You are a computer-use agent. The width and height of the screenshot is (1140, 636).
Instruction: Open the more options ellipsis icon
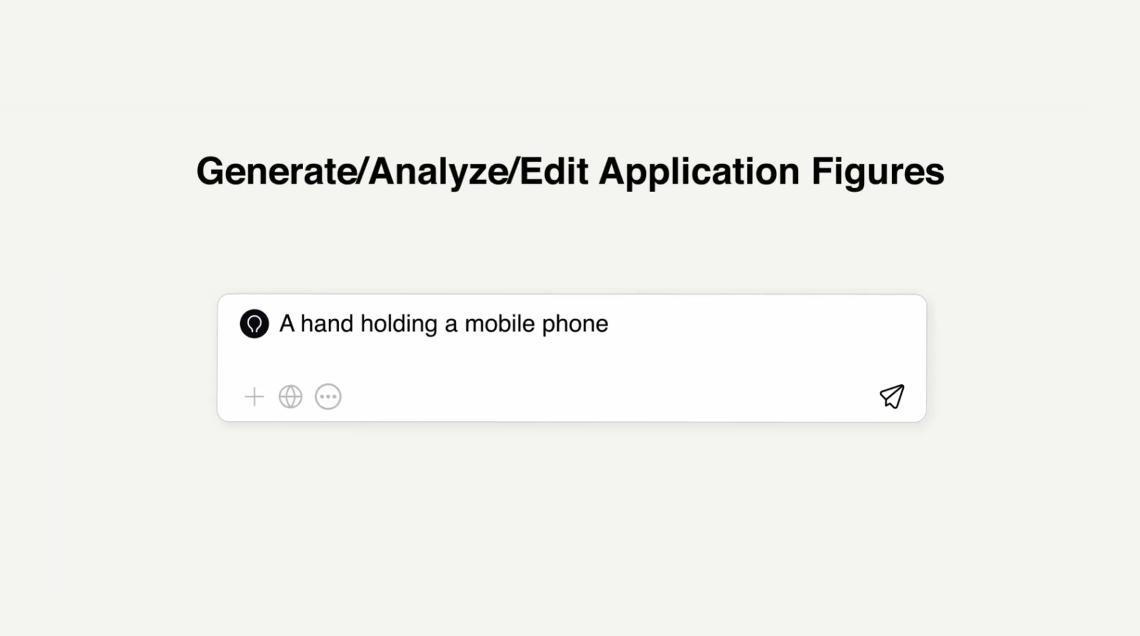pyautogui.click(x=328, y=397)
